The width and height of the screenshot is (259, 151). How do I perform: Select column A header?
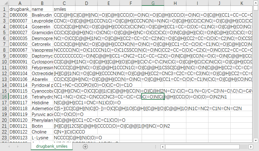[x=20, y=3]
